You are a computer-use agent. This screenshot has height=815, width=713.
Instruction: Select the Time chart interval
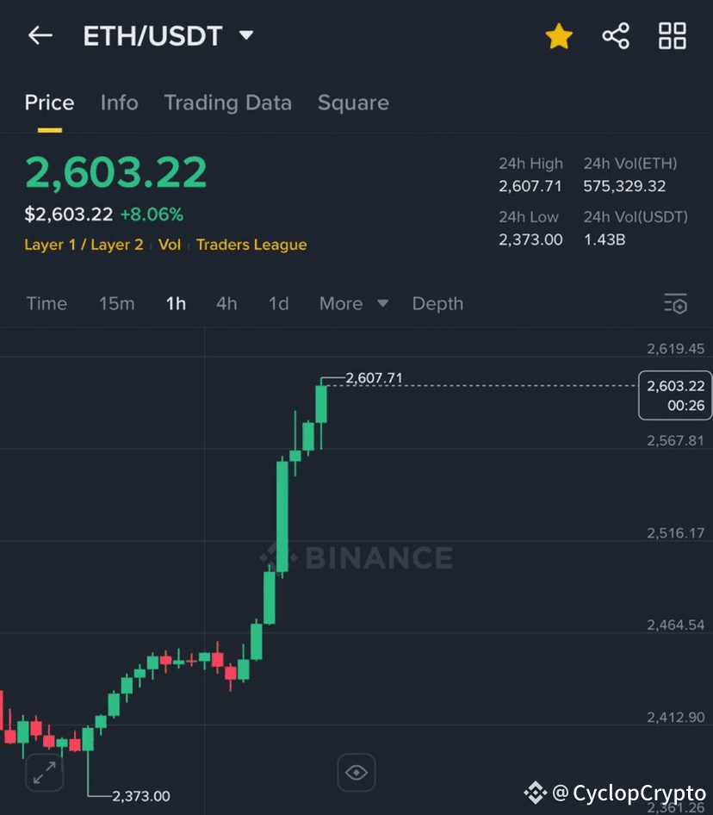click(x=46, y=303)
